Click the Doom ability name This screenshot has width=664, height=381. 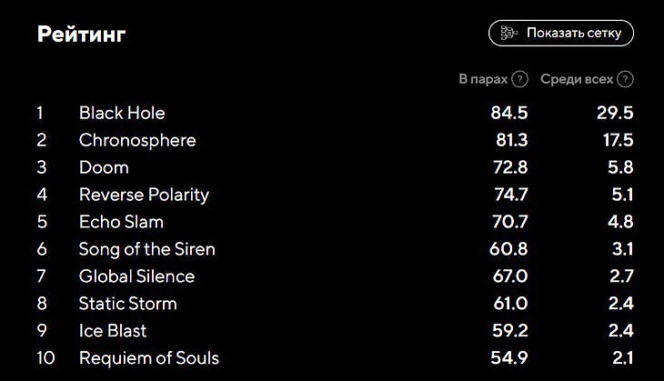coord(104,167)
